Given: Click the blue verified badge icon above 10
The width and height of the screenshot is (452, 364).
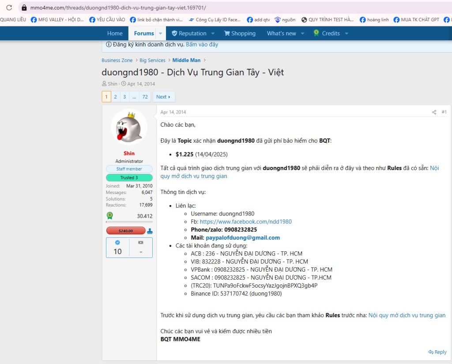Looking at the screenshot, I should click(x=117, y=243).
